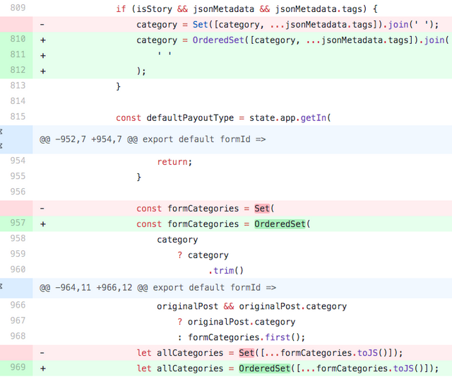The width and height of the screenshot is (452, 377).
Task: Select line number 954 in the gutter
Action: [18, 161]
